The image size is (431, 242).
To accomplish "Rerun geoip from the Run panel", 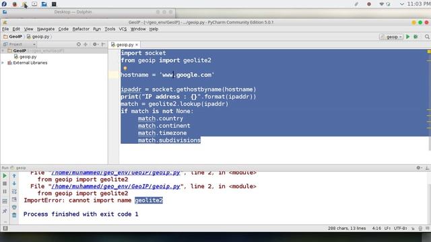I will (5, 175).
